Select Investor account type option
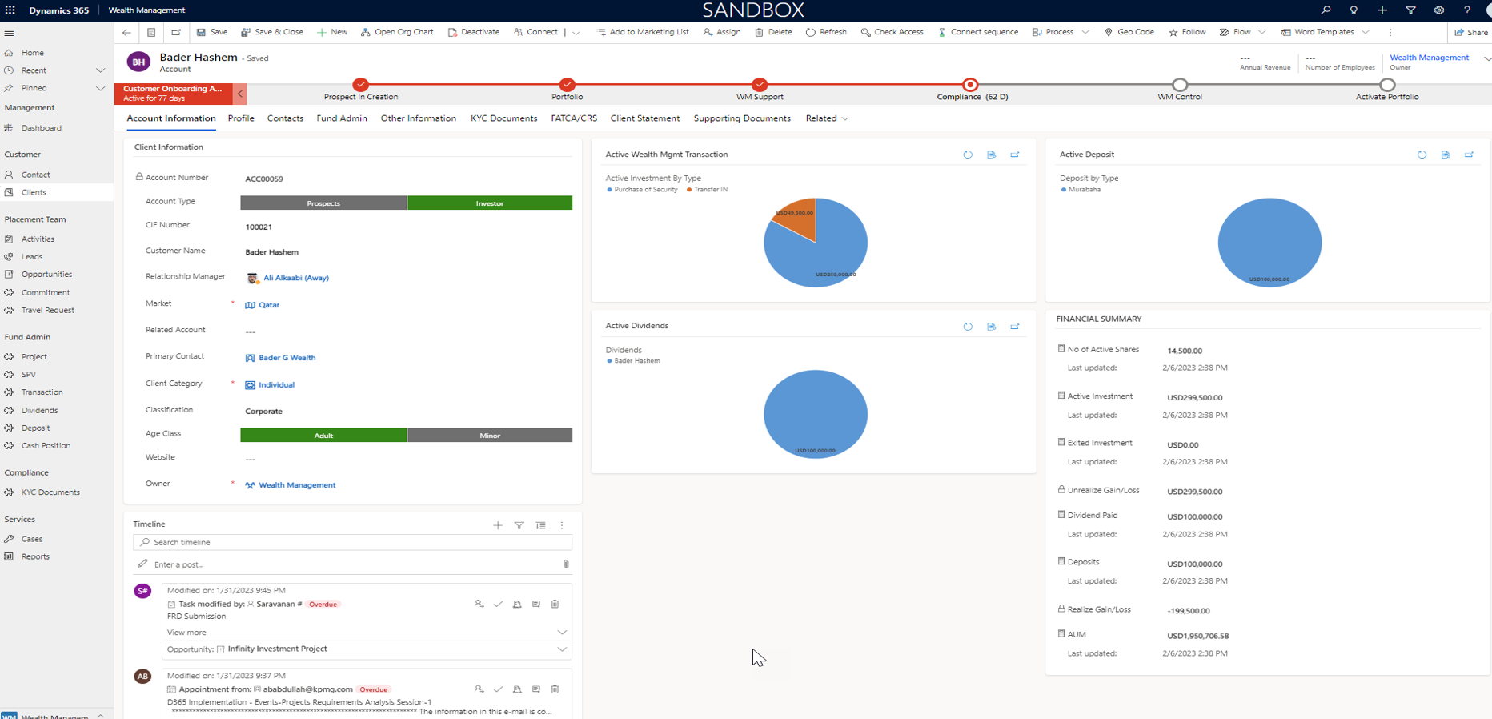Screen dimensions: 1492x719 [x=490, y=203]
